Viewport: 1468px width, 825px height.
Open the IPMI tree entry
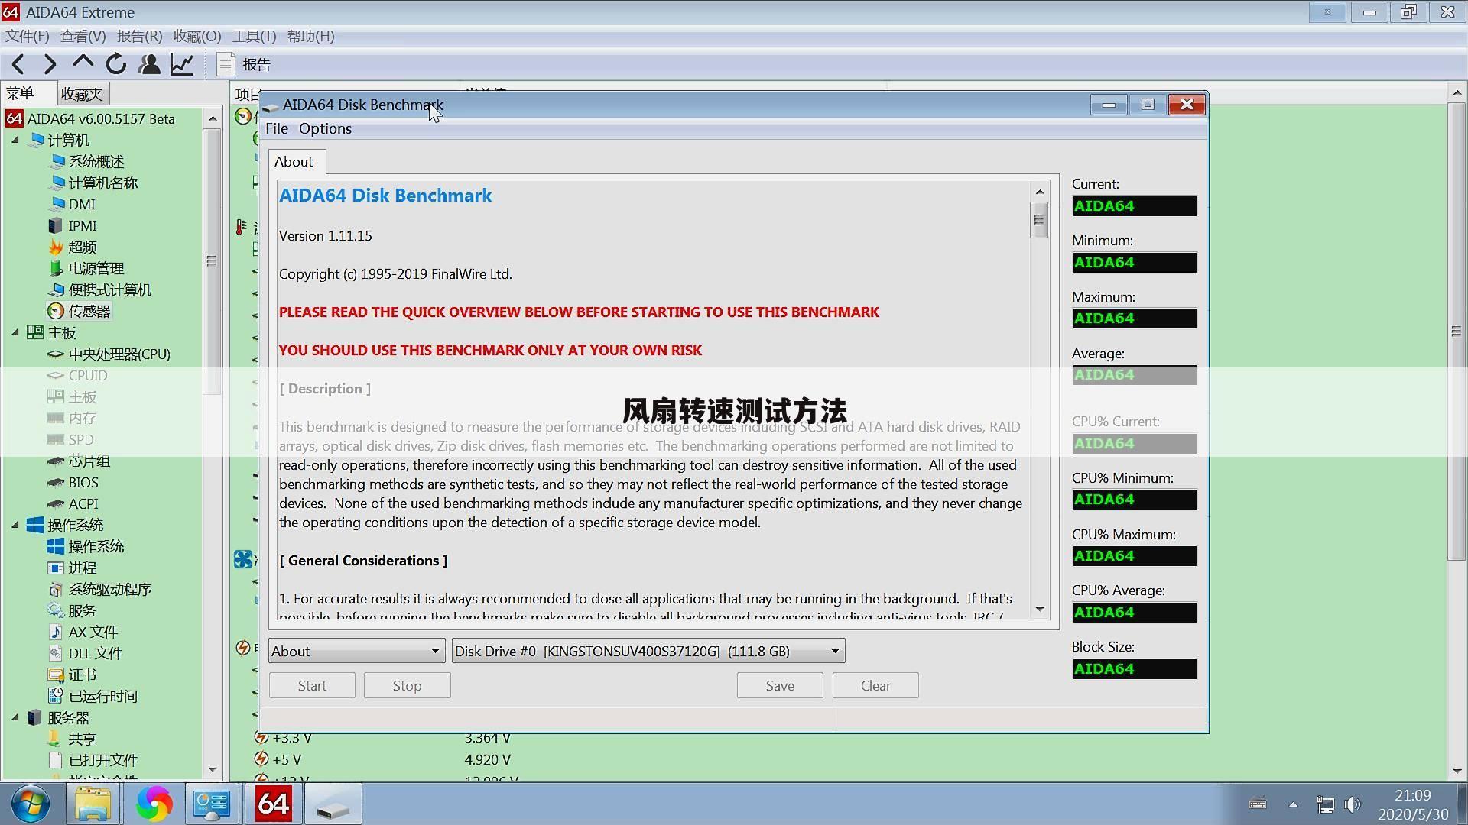[x=83, y=226]
